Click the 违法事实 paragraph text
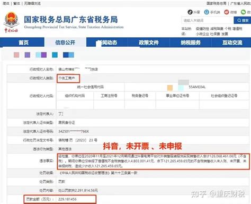The height and width of the screenshot is (204, 251). (x=152, y=161)
